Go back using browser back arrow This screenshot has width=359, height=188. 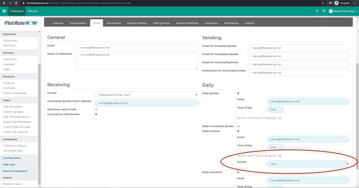tap(4, 3)
